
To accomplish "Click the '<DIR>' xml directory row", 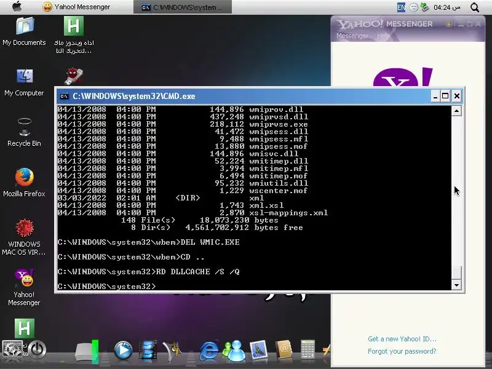I will [161, 198].
